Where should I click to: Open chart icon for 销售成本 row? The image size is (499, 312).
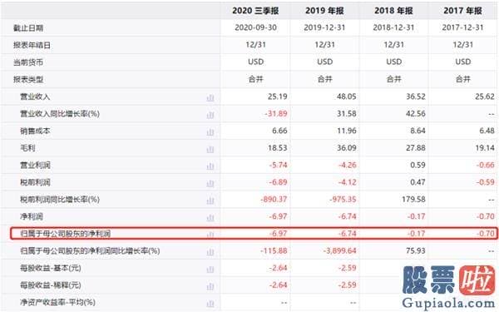pyautogui.click(x=210, y=131)
